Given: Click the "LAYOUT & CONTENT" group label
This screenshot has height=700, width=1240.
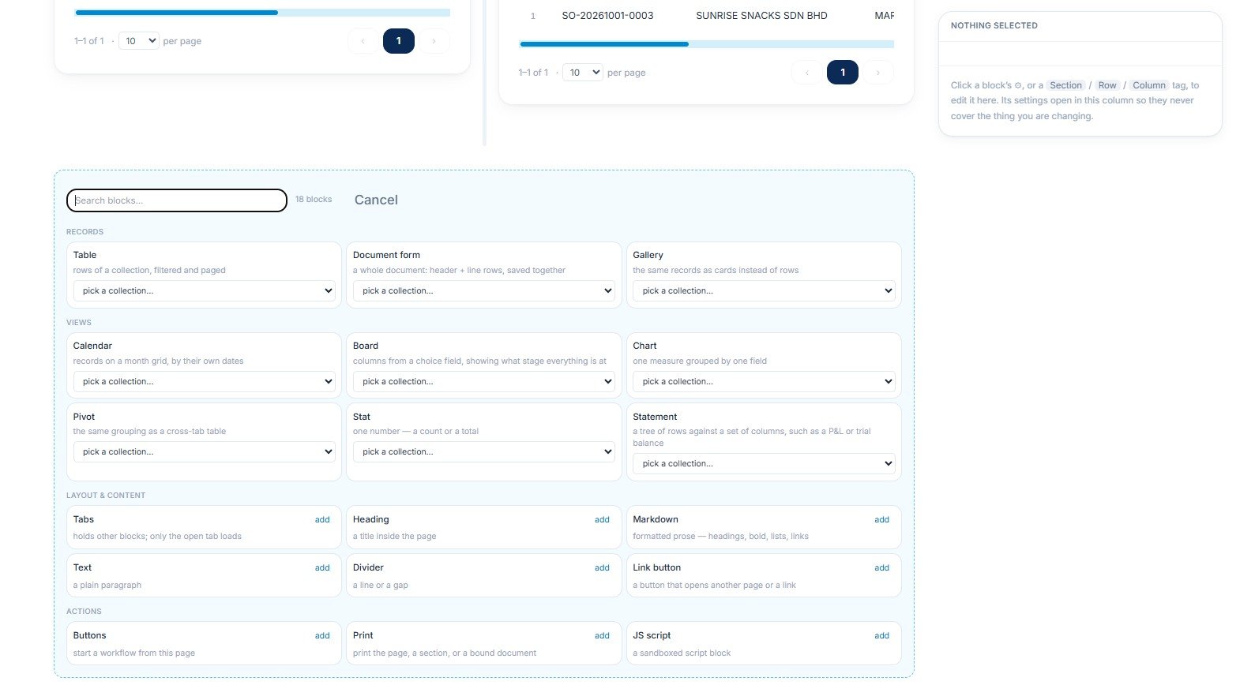Looking at the screenshot, I should pos(106,496).
